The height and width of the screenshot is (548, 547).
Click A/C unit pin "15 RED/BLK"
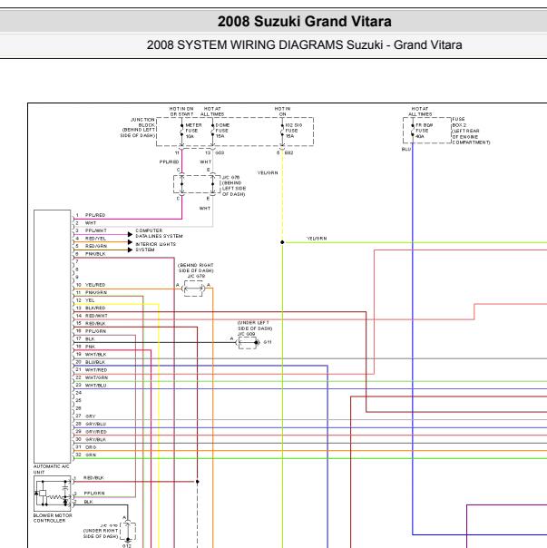(91, 324)
